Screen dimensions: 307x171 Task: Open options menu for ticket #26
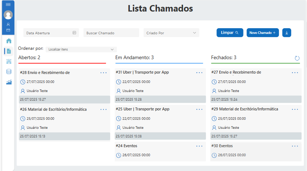104,110
